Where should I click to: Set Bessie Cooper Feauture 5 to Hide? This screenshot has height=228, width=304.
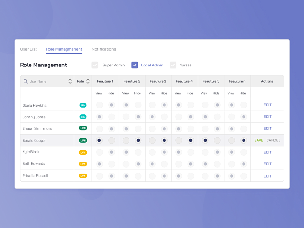[217, 140]
